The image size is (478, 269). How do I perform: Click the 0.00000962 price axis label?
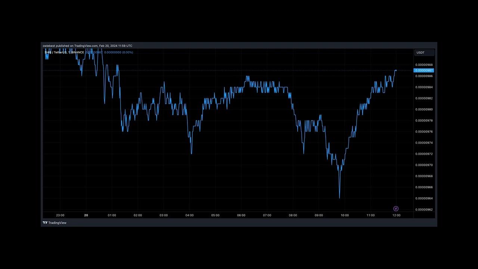[424, 209]
